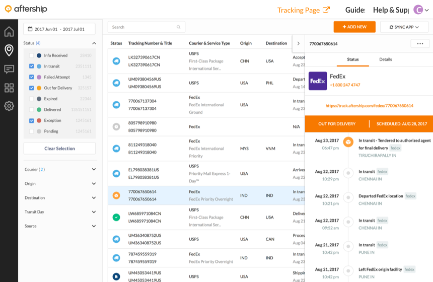This screenshot has height=282, width=433.
Task: Open the track.aftership.com FedEx tracking URL
Action: point(369,106)
